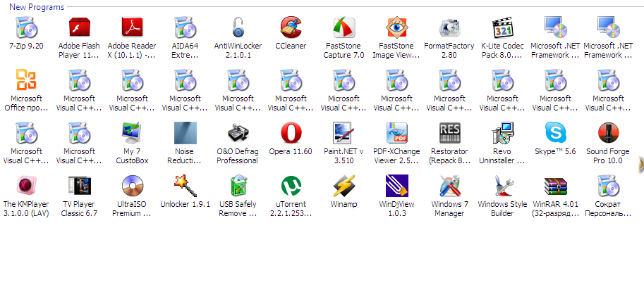Viewport: 644px width, 292px height.
Task: Click FastStone Capture 7.0 icon
Action: (344, 27)
